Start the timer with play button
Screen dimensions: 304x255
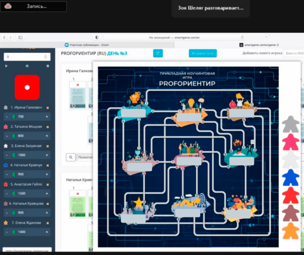(x=6, y=66)
